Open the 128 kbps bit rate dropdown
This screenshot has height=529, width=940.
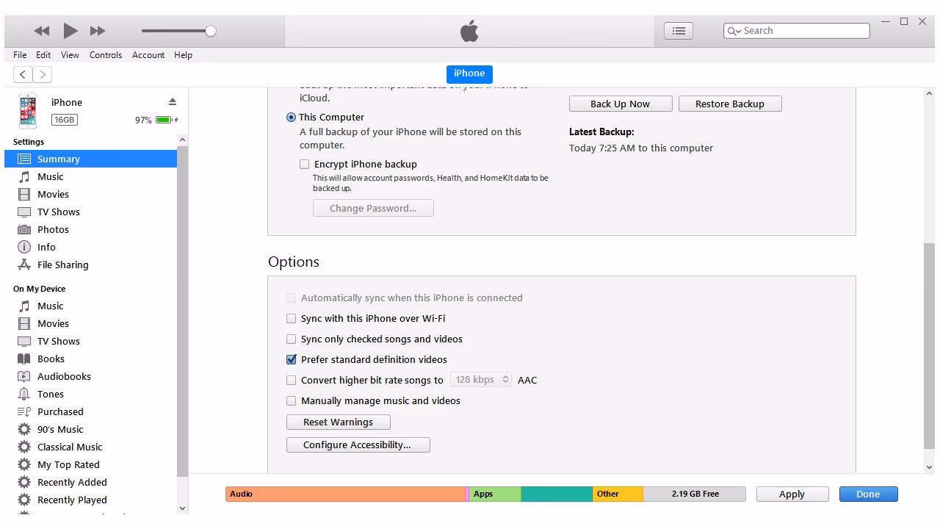(x=480, y=379)
